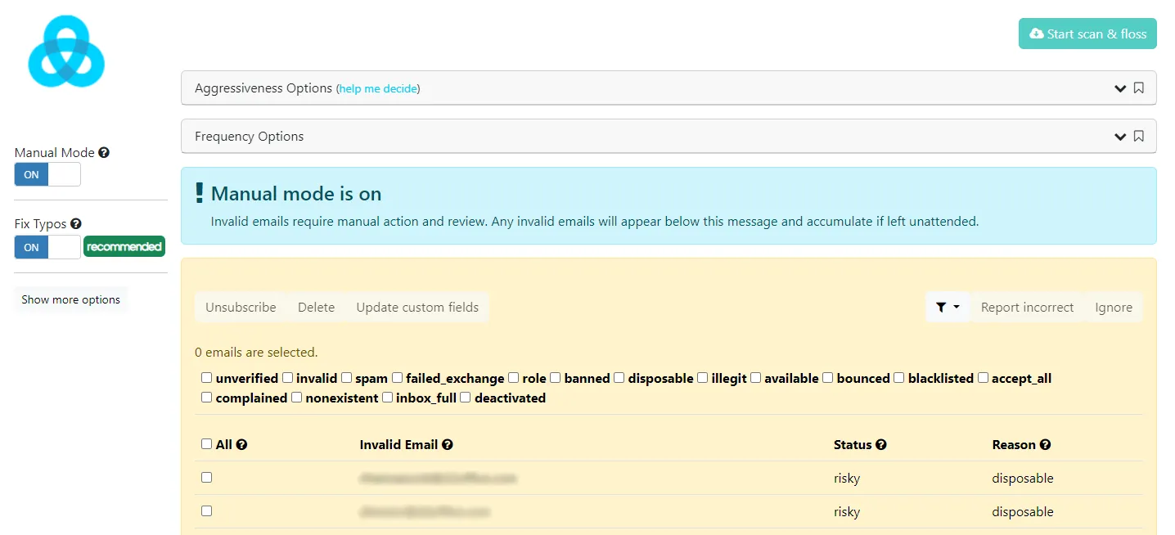Click the Report incorrect button
Viewport: 1175px width, 535px height.
pyautogui.click(x=1027, y=308)
